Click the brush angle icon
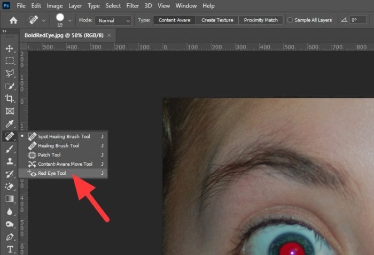 point(344,20)
